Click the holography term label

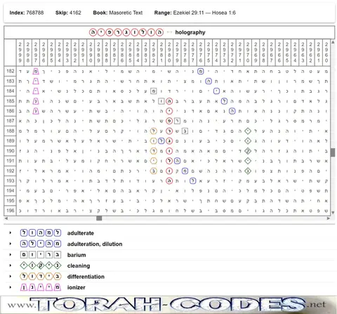pyautogui.click(x=190, y=32)
